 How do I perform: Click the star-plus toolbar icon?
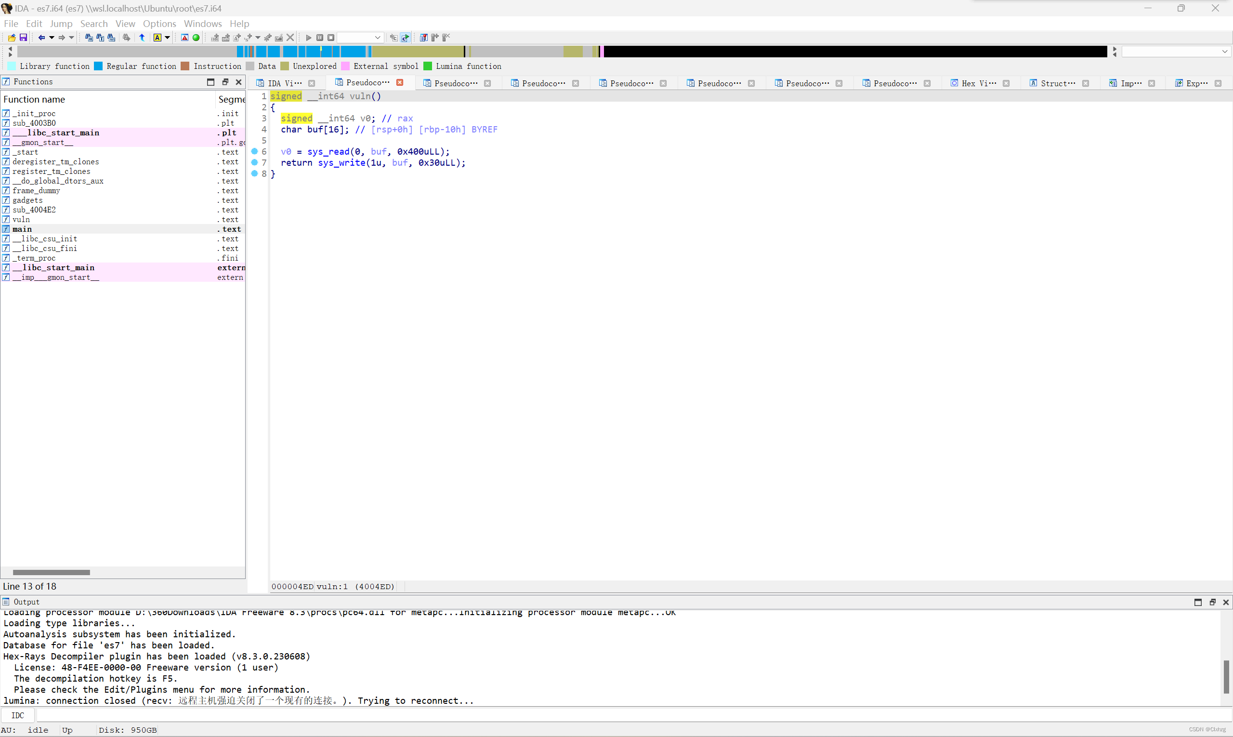[268, 38]
